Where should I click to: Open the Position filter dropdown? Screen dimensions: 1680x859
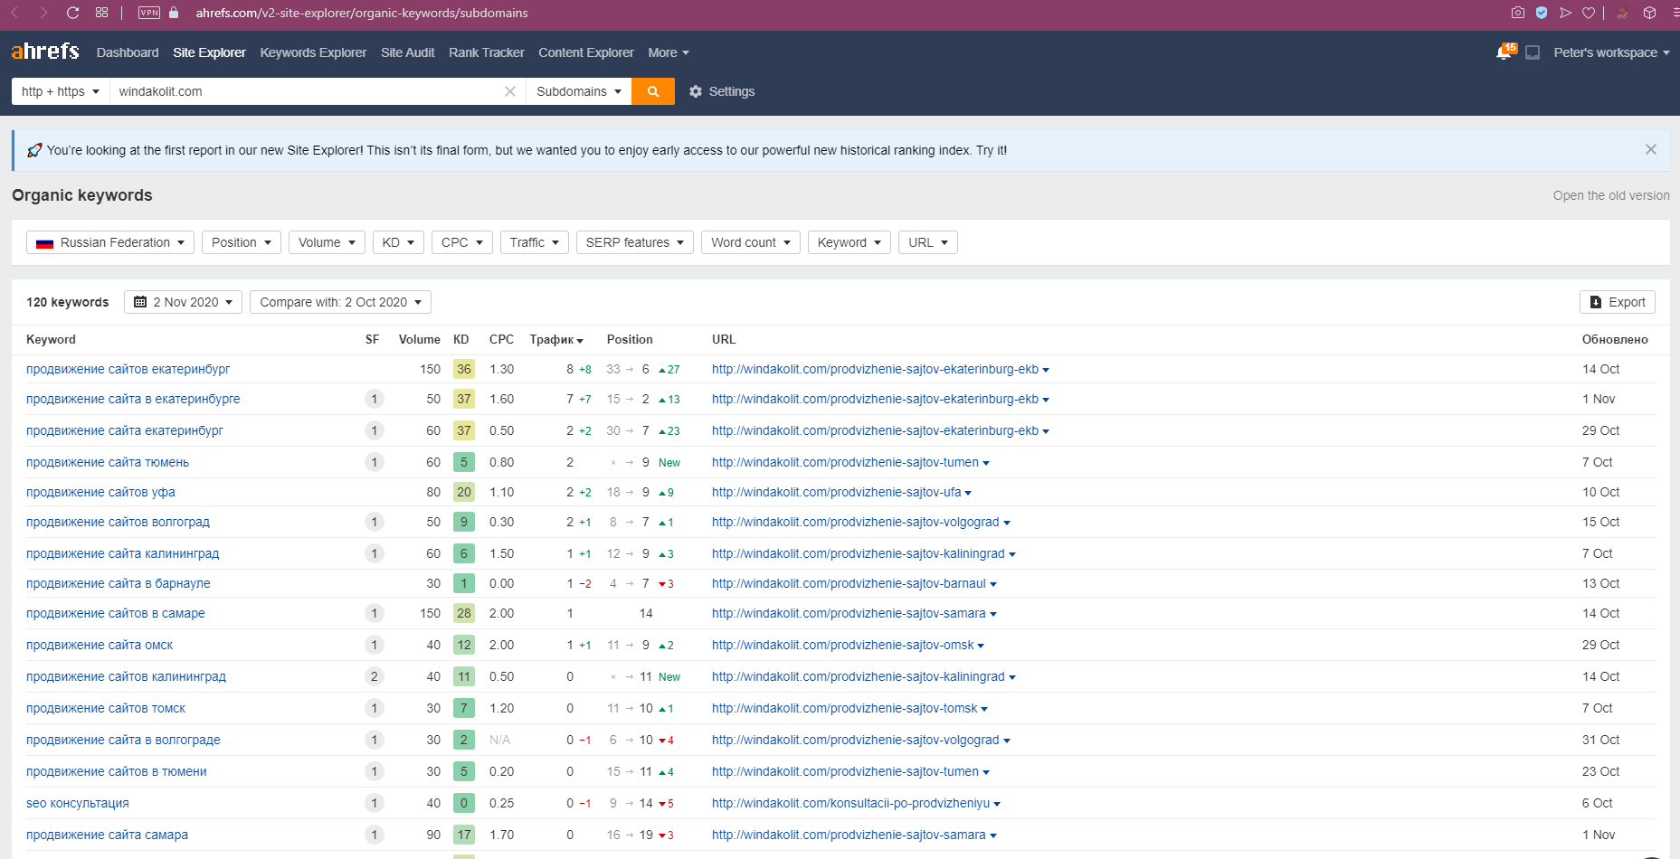[x=242, y=242]
